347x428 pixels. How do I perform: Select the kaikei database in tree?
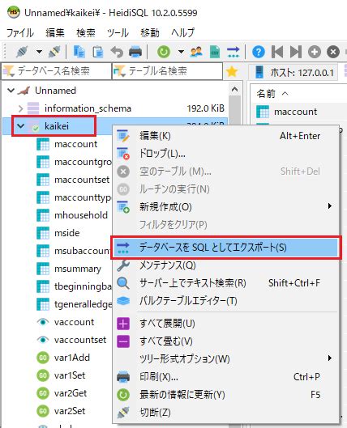point(56,126)
